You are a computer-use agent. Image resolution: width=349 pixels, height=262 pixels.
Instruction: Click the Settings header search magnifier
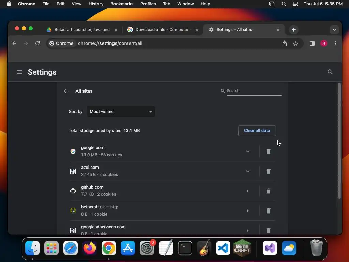330,72
